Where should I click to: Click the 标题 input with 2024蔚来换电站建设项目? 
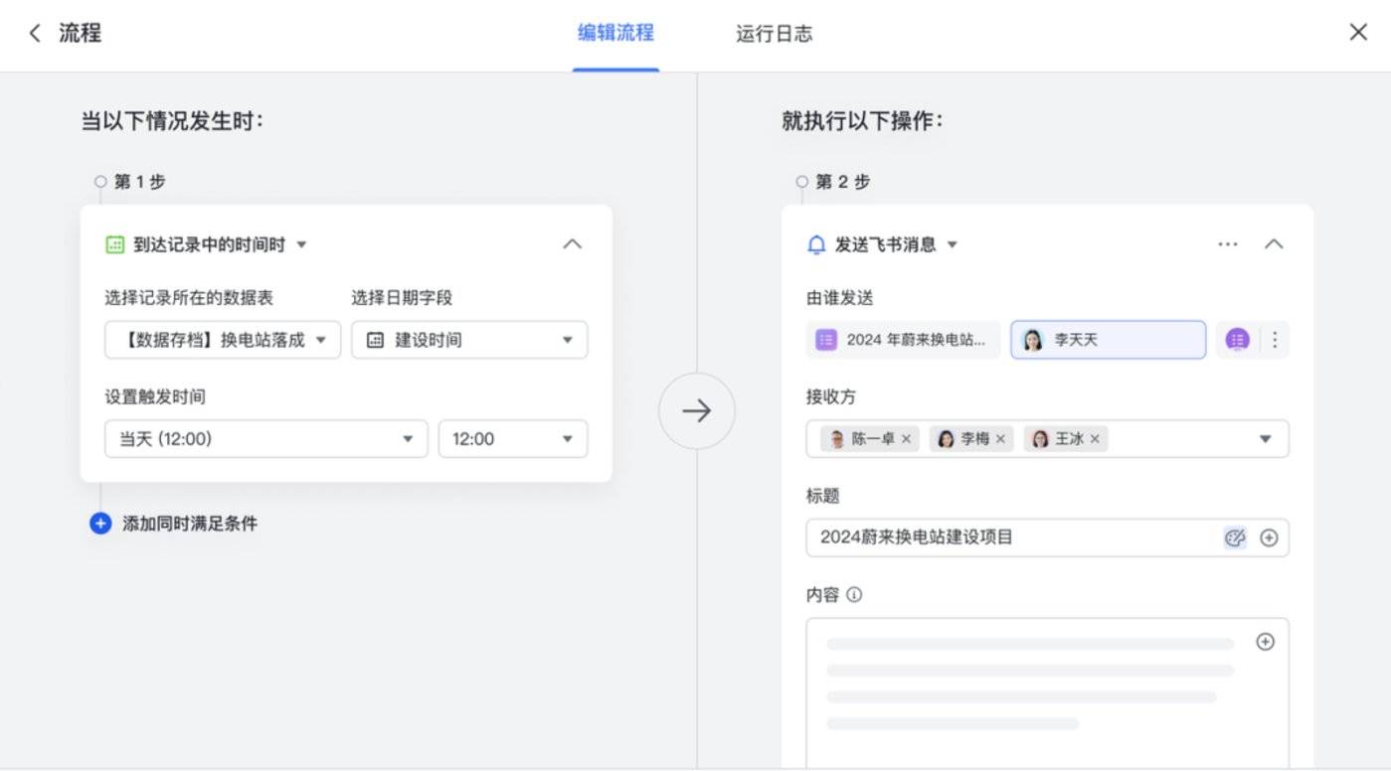[x=1014, y=538]
